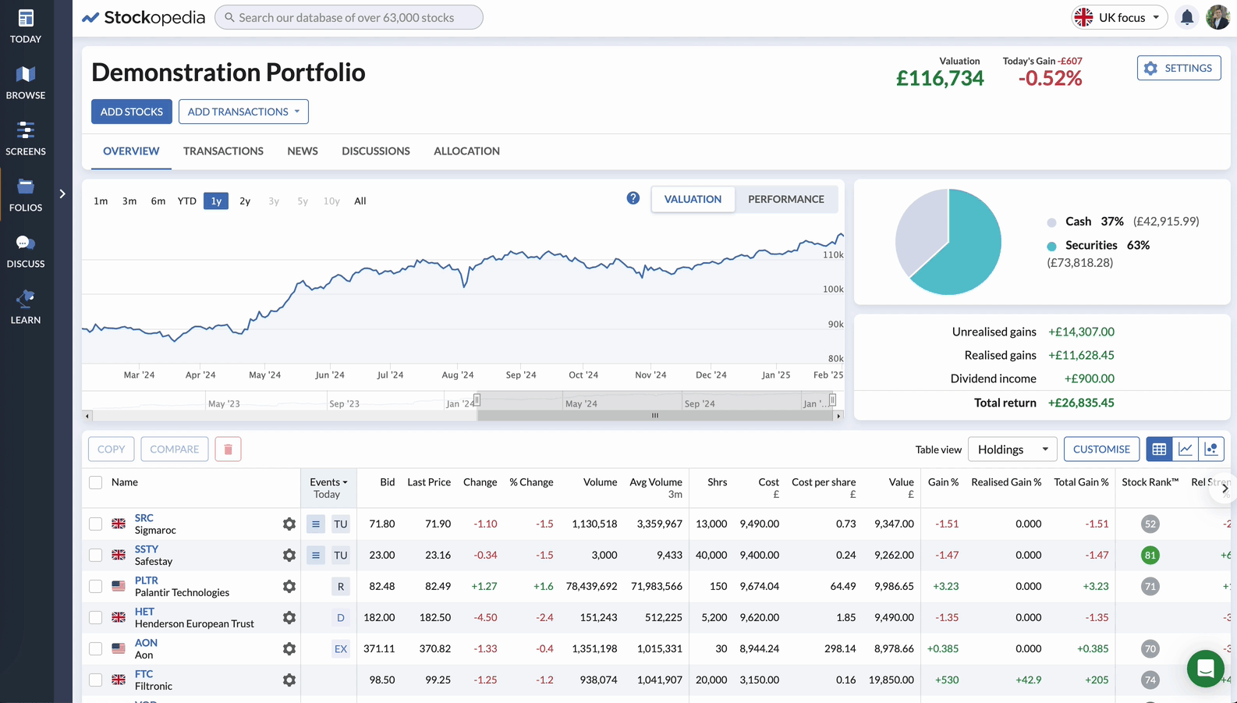Tick the checkbox for Palantir Technologies row

tap(95, 586)
